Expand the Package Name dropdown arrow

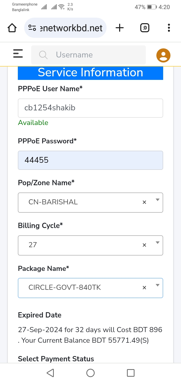(158, 285)
